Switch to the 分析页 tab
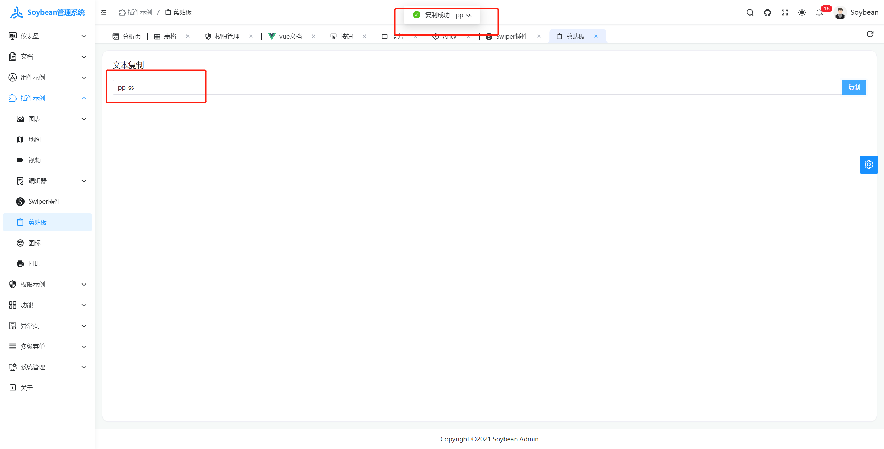Viewport: 884px width, 449px height. pyautogui.click(x=126, y=37)
